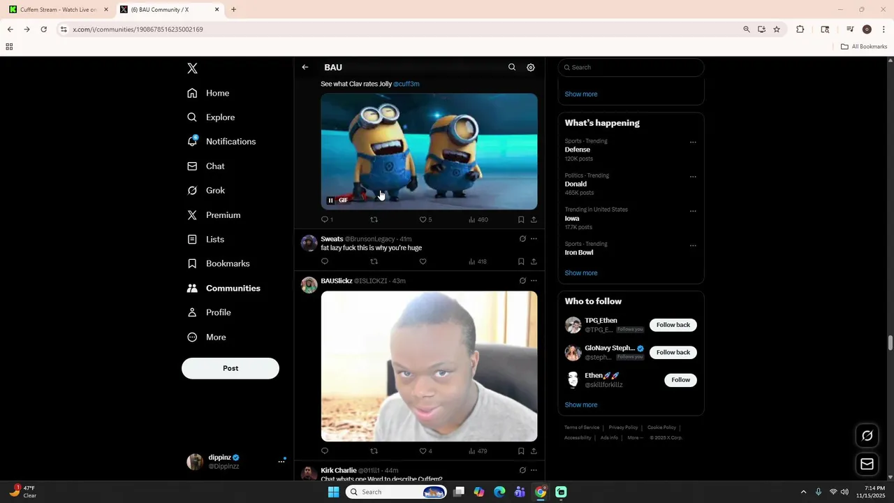The image size is (894, 503).
Task: Open the floating Grok button
Action: 867,436
